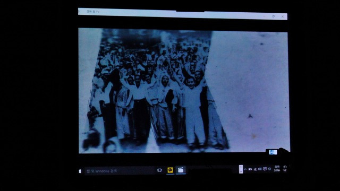
Task: Close the 영화 및 TV window
Action: tap(283, 16)
